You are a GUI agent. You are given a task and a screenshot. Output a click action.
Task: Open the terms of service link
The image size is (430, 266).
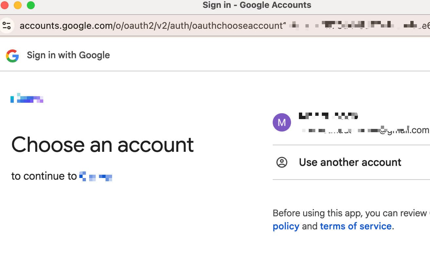(356, 226)
